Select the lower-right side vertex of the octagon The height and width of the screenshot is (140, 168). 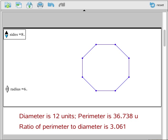129,77
